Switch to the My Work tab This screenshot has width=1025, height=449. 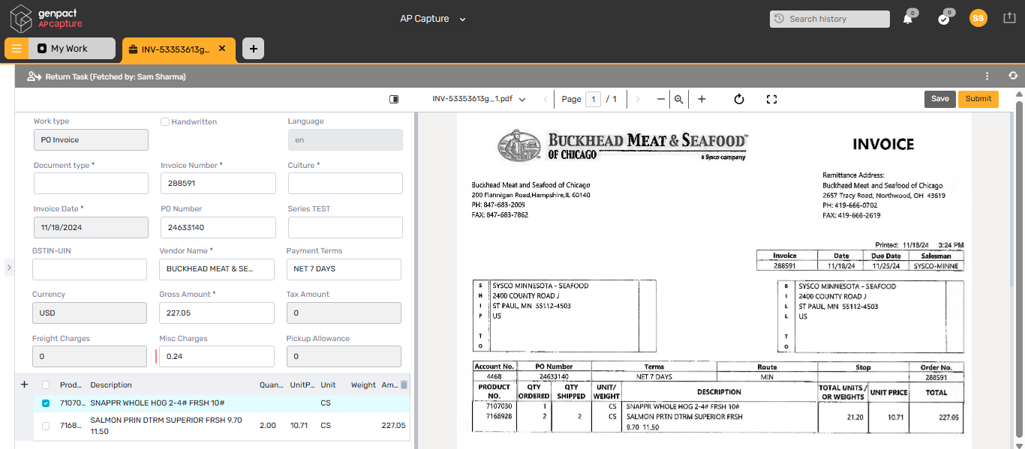pos(72,49)
